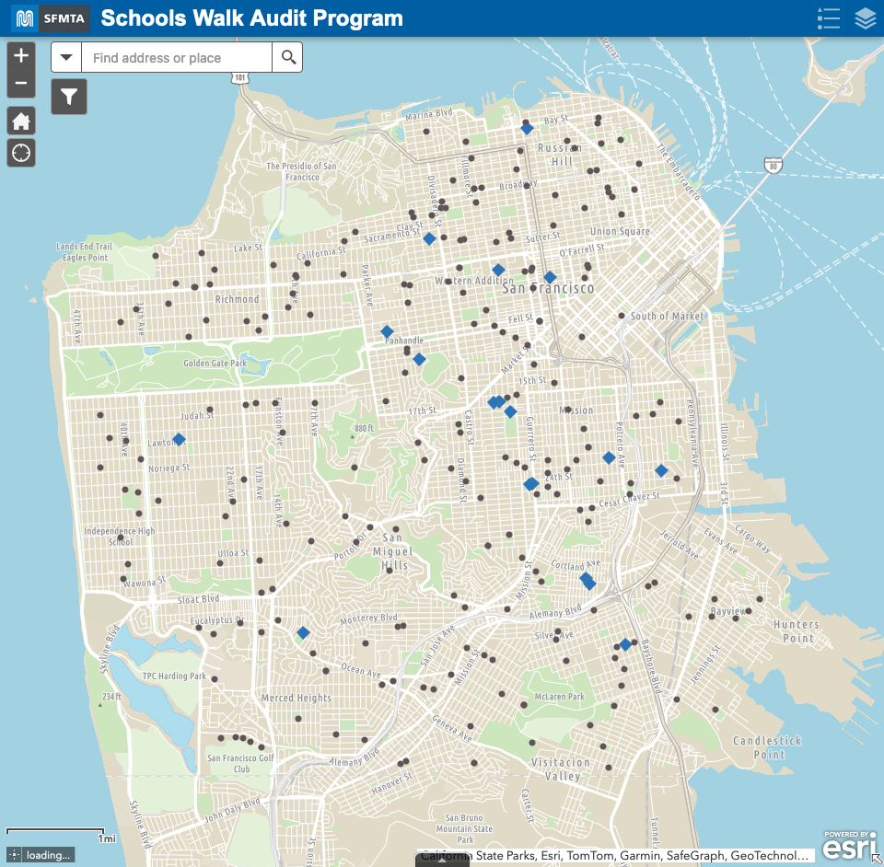Return map to default extent
Viewport: 884px width, 867px height.
[20, 121]
